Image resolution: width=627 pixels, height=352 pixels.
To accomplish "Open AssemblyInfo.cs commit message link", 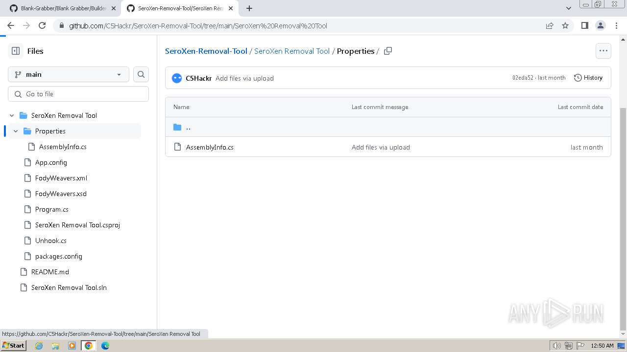I will coord(381,147).
